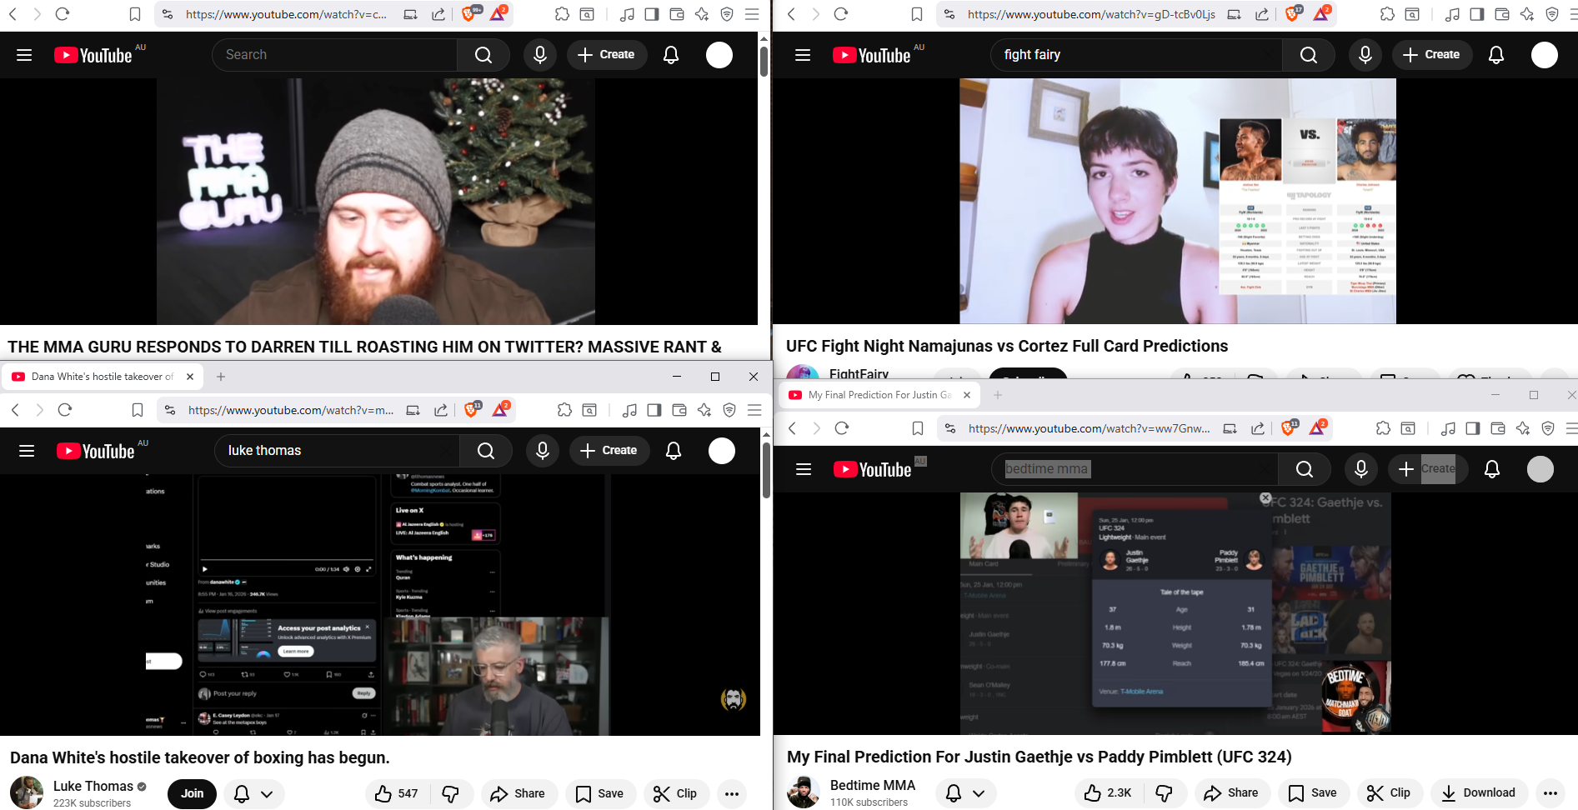Open Brave main menu in Luke Thomas window

point(754,410)
